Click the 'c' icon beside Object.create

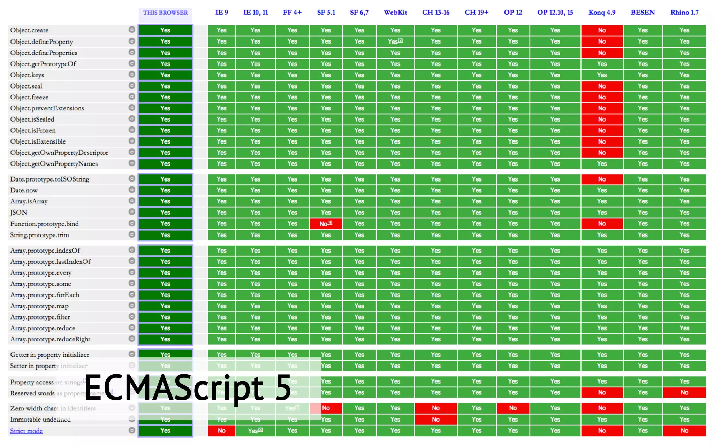pos(132,30)
